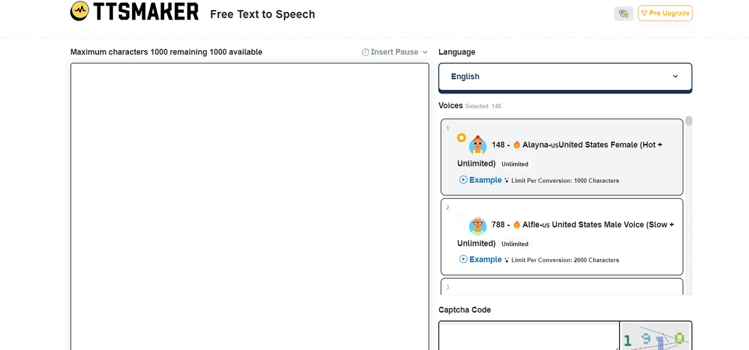This screenshot has width=749, height=350.
Task: Click the TTSMAKER title text
Action: [146, 11]
